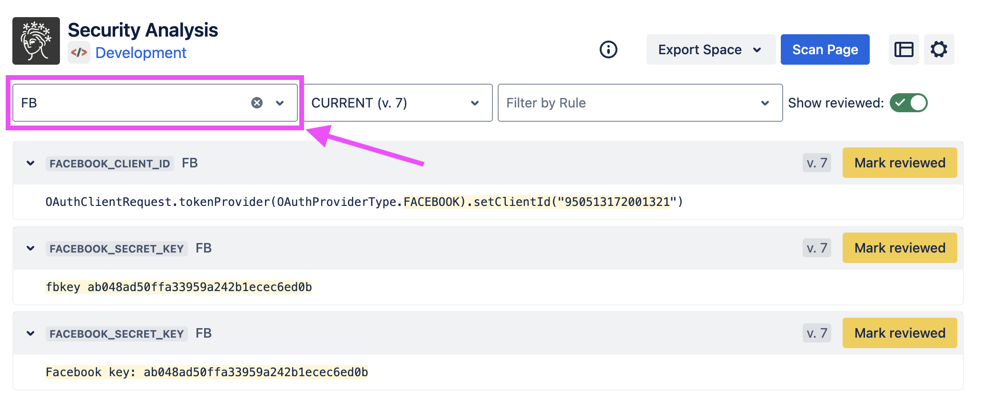Screen dimensions: 983x409
Task: Open the Development space link
Action: pos(141,53)
